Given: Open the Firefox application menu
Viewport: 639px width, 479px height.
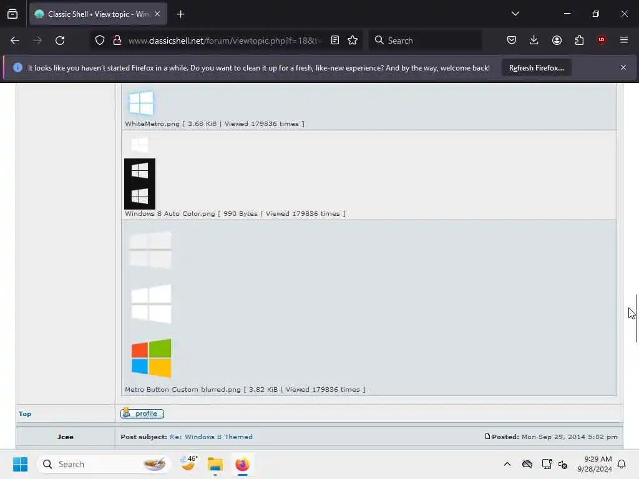Looking at the screenshot, I should [x=624, y=40].
